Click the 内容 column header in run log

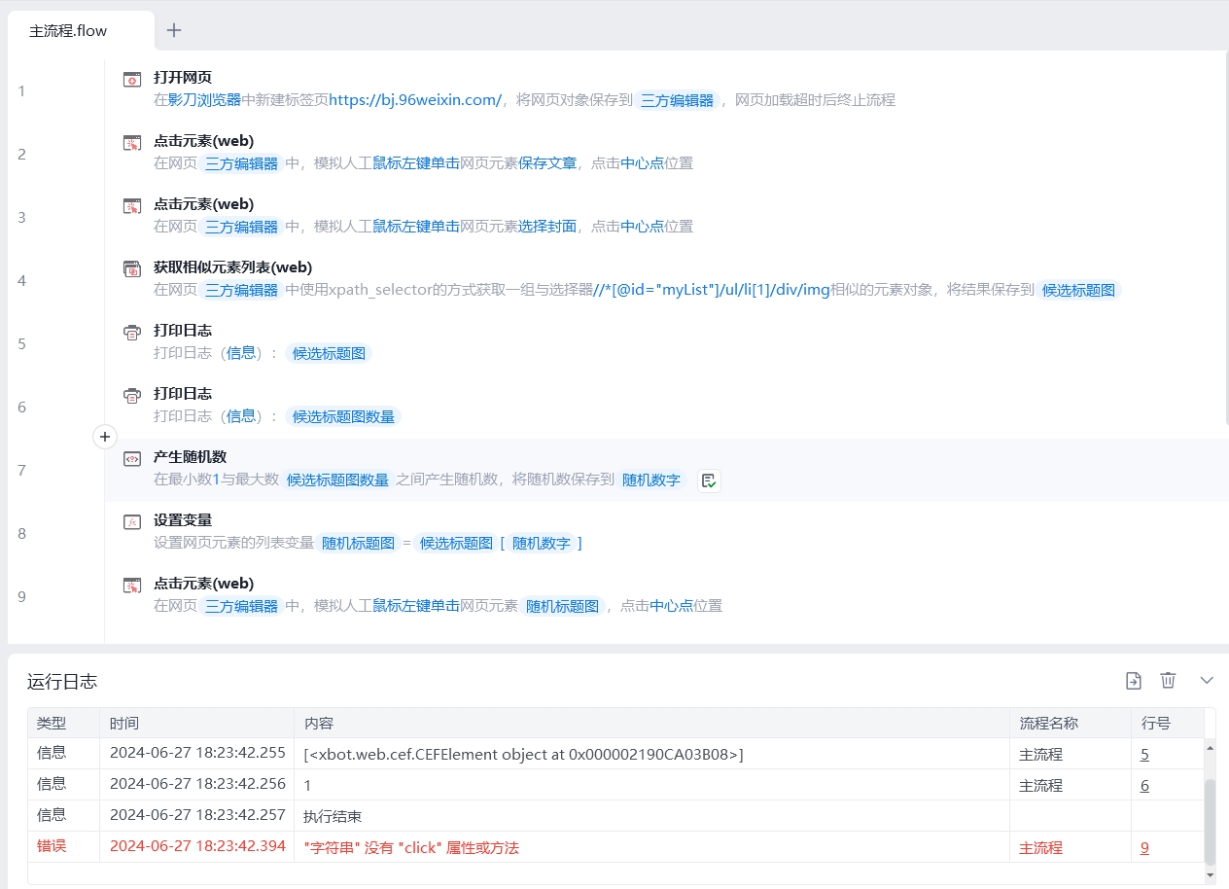pos(319,724)
